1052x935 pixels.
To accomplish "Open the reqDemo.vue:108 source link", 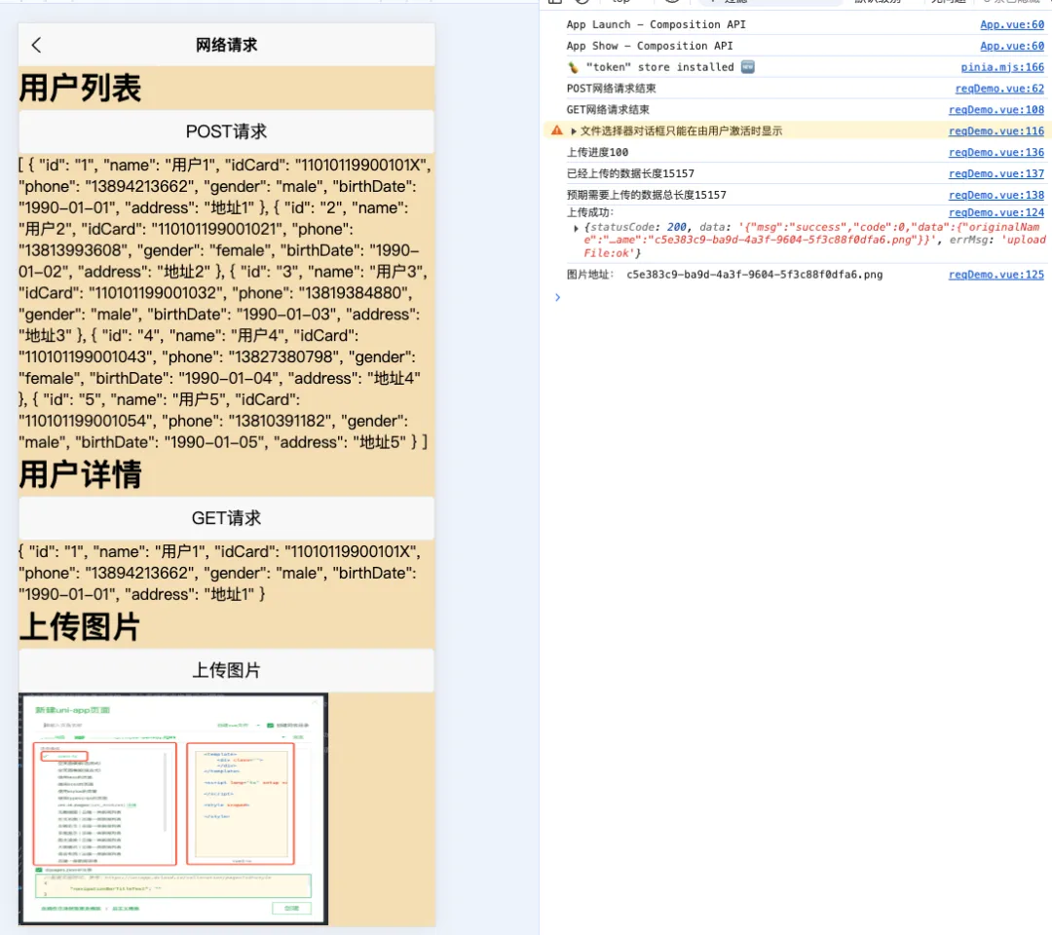I will pyautogui.click(x=996, y=110).
